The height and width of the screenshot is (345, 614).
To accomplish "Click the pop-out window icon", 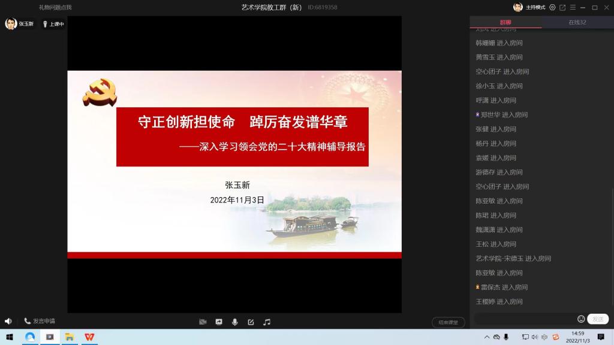I will tap(562, 7).
